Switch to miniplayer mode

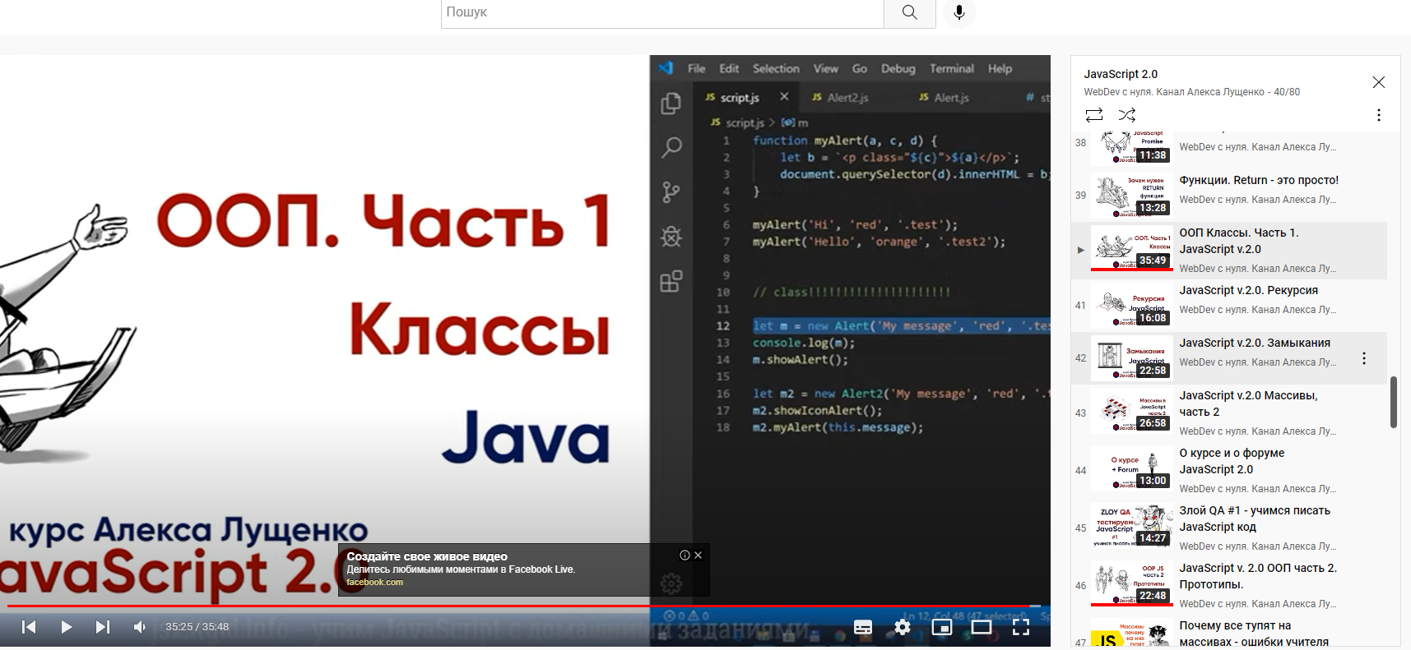click(x=942, y=627)
